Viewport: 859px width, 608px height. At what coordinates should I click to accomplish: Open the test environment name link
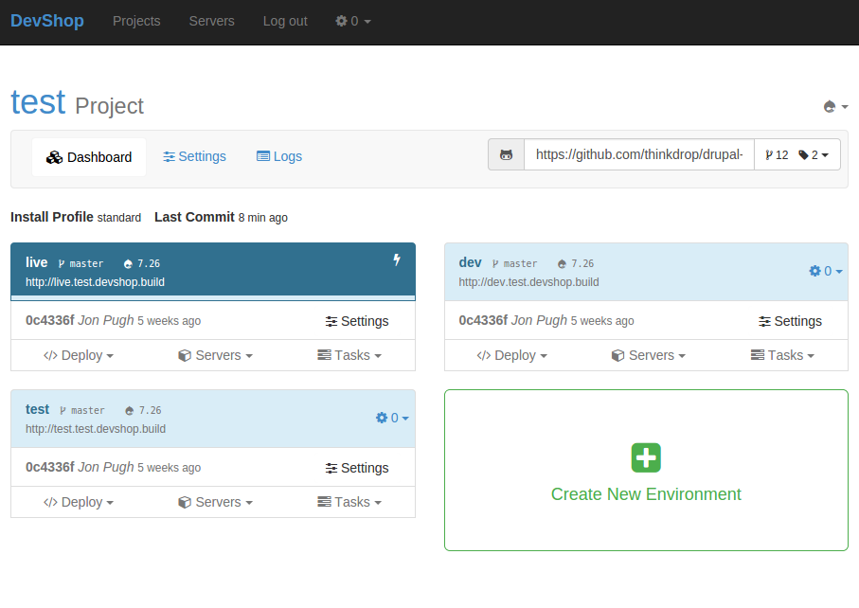pos(37,409)
